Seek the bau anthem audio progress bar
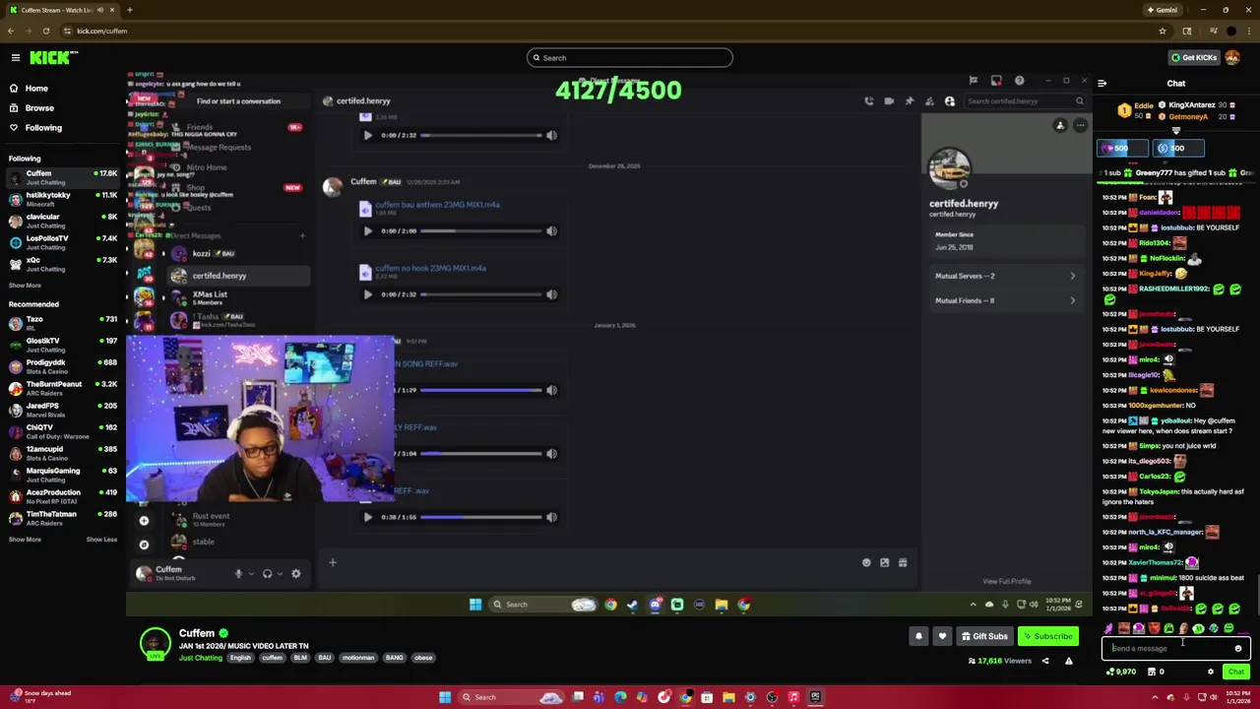Screen dimensions: 1260x709 (481, 231)
